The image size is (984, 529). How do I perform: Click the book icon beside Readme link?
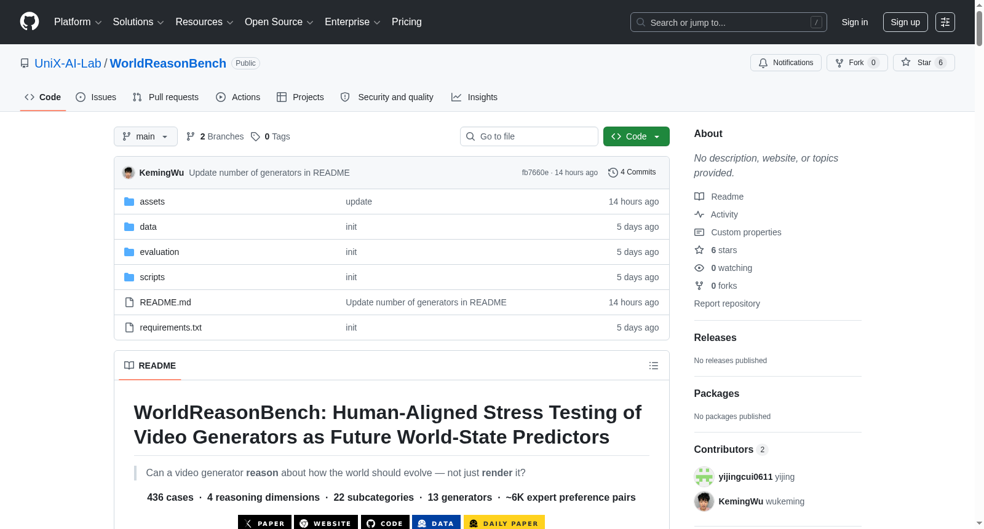(x=699, y=197)
